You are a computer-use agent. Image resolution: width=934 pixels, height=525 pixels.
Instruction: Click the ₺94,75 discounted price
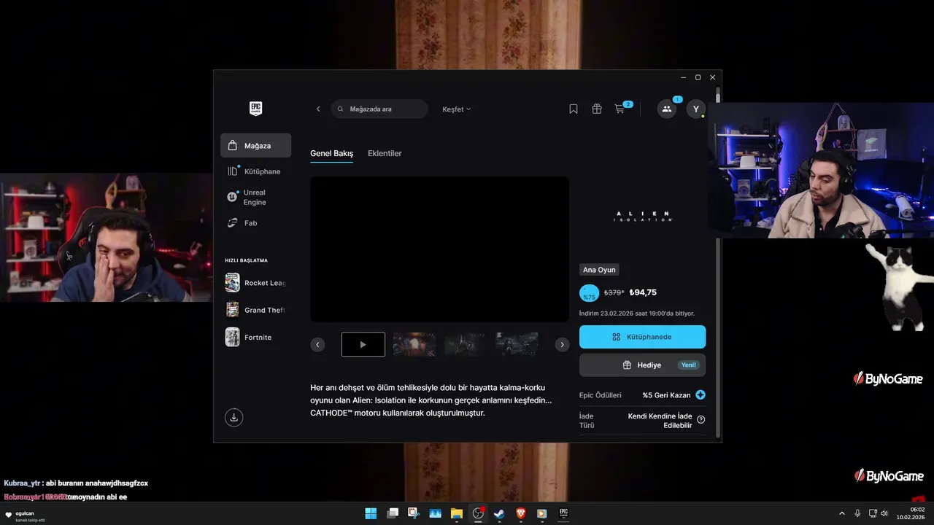[643, 292]
